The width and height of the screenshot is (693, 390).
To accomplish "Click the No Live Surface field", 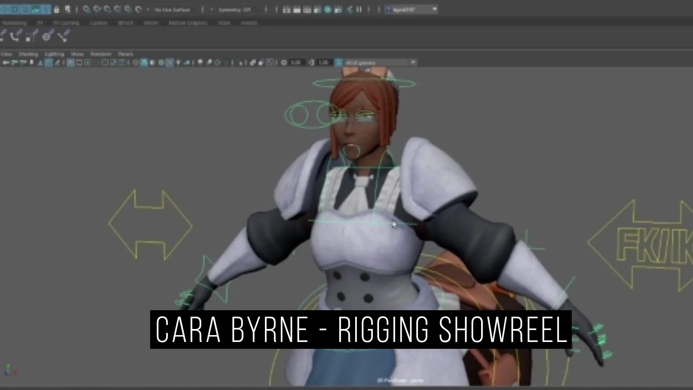I will (x=172, y=10).
